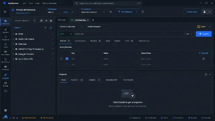Open the Workspace dropdown
The width and height of the screenshot is (215, 121).
click(x=60, y=12)
